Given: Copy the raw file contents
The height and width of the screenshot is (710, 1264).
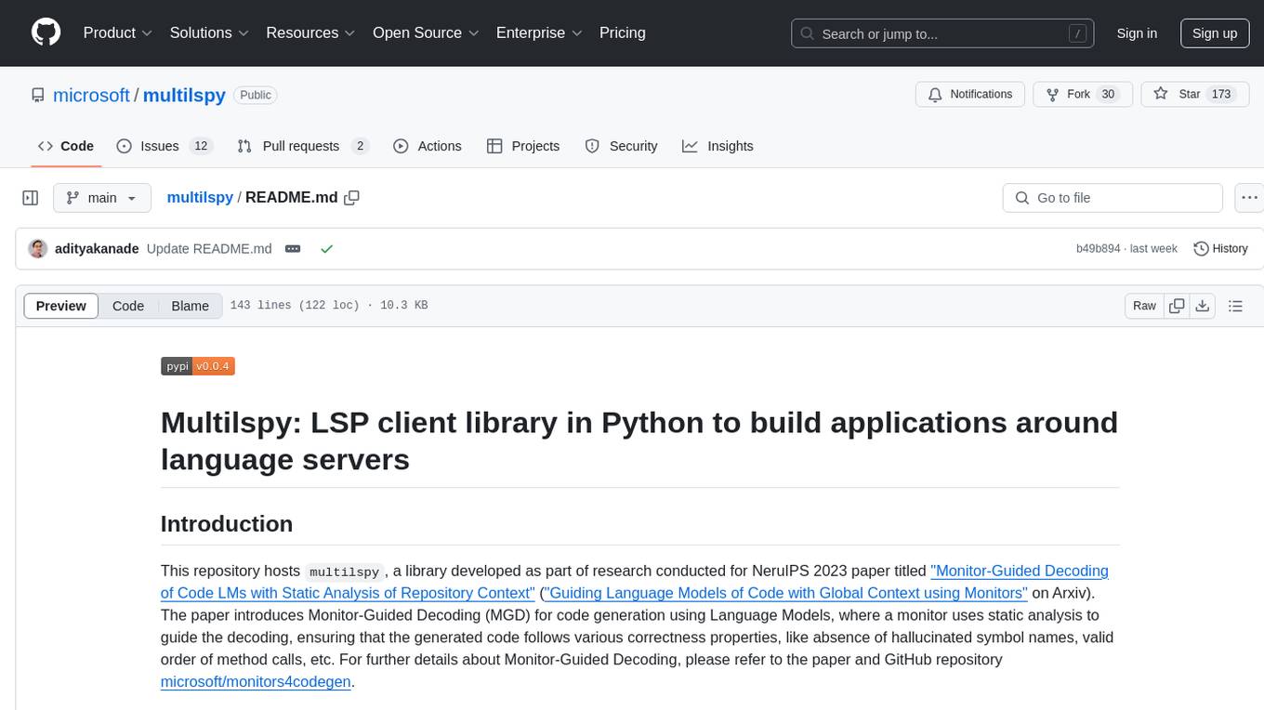Looking at the screenshot, I should pyautogui.click(x=1177, y=306).
